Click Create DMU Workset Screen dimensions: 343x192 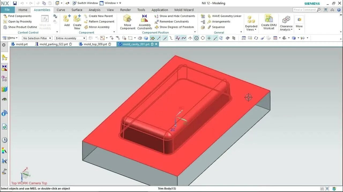pos(269,22)
